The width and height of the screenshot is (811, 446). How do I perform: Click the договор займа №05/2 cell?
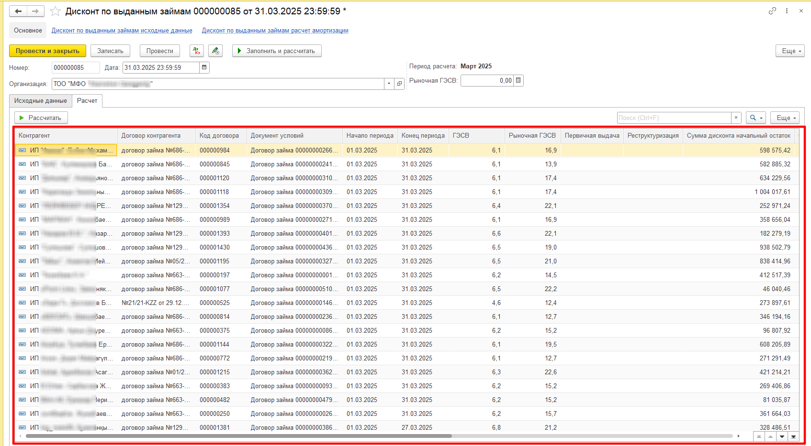click(157, 261)
